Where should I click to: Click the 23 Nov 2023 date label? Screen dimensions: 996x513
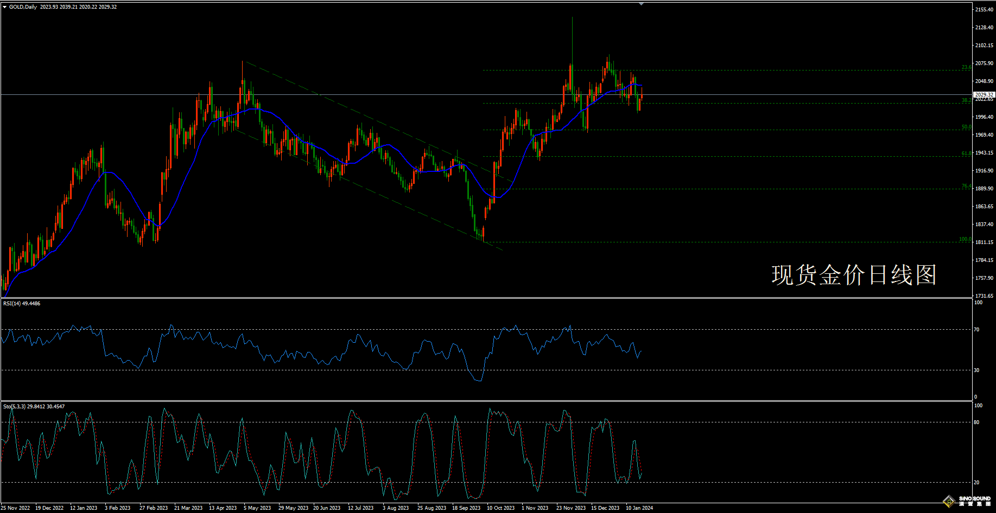[x=571, y=508]
